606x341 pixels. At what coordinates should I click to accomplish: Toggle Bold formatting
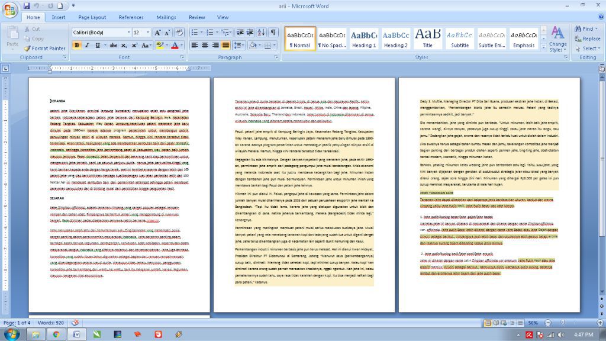click(76, 45)
